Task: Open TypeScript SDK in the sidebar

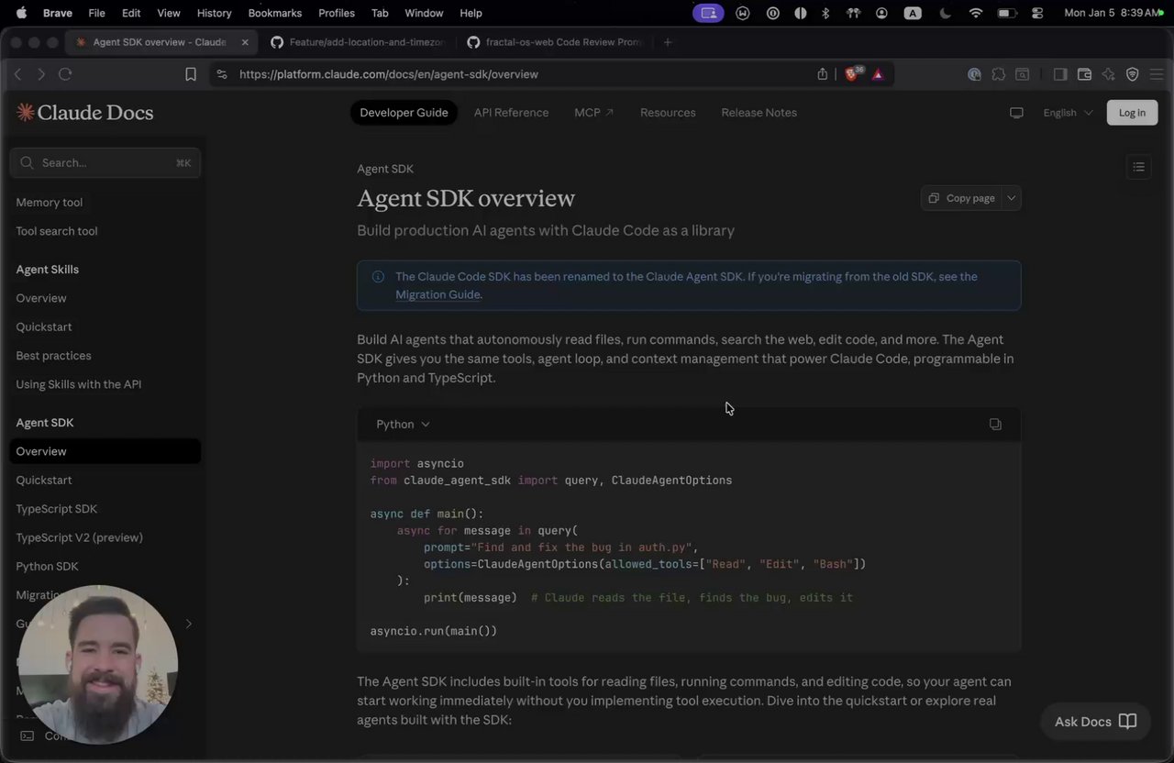Action: (x=57, y=509)
